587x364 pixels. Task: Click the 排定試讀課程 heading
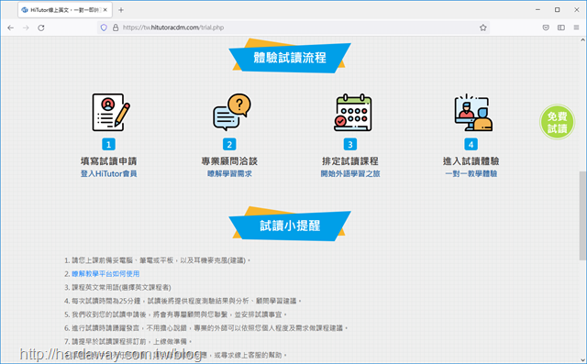[x=350, y=161]
